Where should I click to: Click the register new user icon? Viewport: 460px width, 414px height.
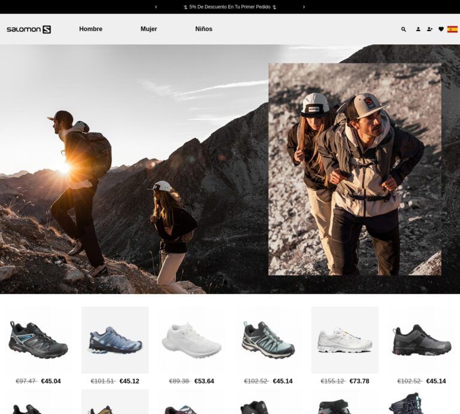429,29
